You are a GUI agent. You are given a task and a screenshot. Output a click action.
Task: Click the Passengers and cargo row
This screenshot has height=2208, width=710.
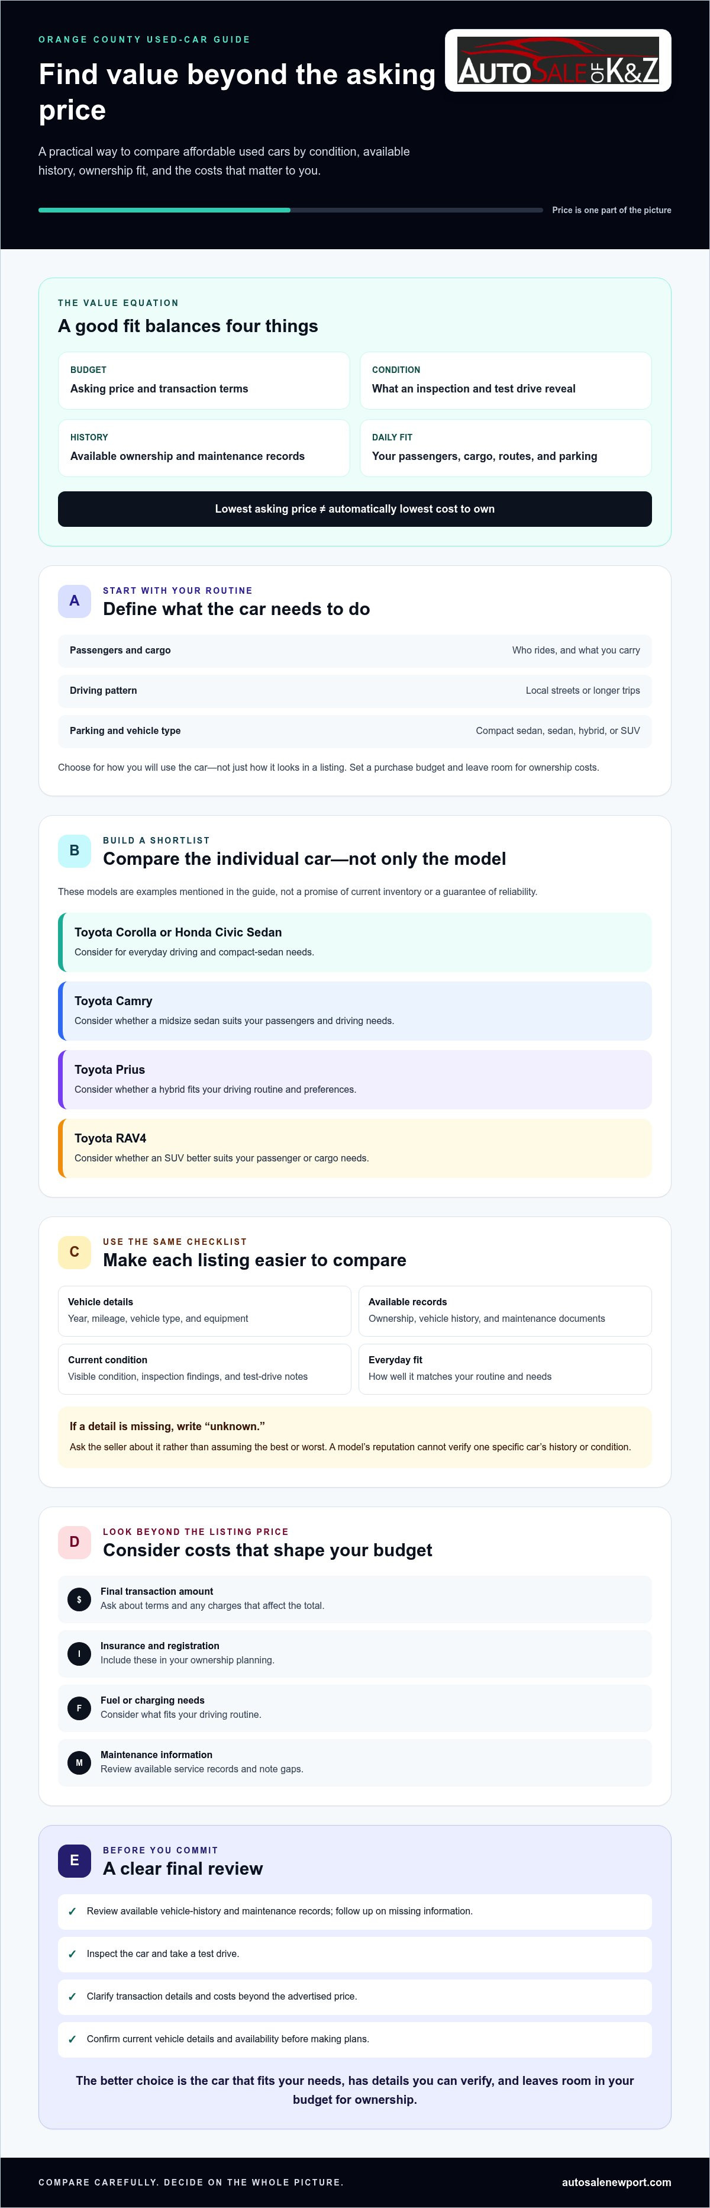pos(354,651)
